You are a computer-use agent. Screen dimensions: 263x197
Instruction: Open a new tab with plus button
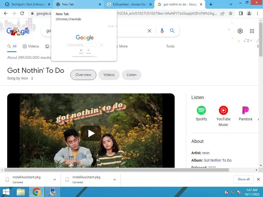point(211,4)
